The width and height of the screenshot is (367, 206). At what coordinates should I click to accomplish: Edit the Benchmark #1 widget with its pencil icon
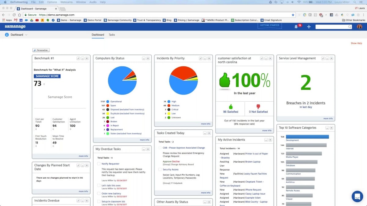[78, 58]
